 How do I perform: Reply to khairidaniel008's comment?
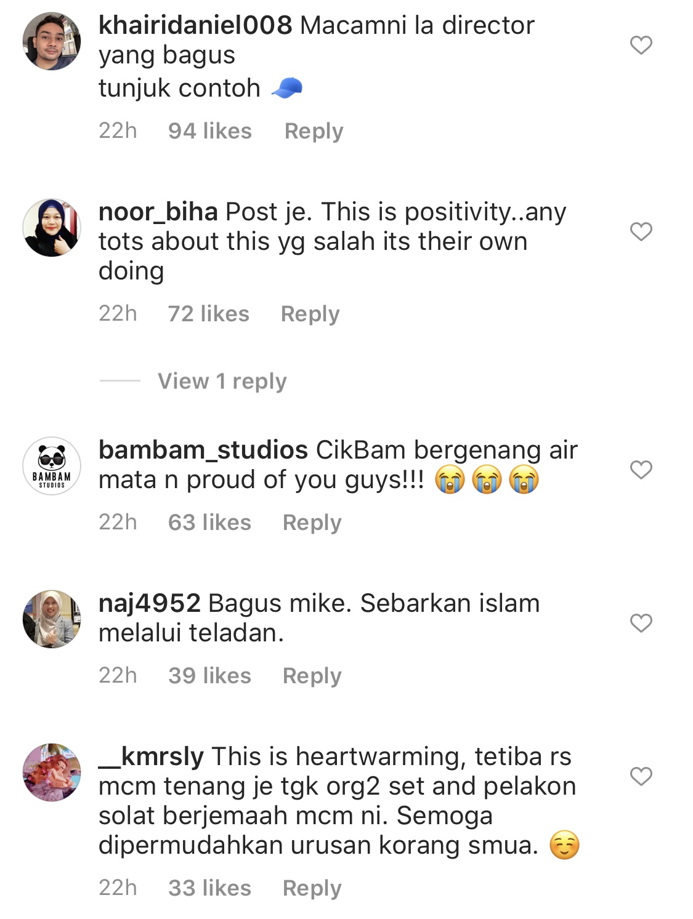pos(314,131)
